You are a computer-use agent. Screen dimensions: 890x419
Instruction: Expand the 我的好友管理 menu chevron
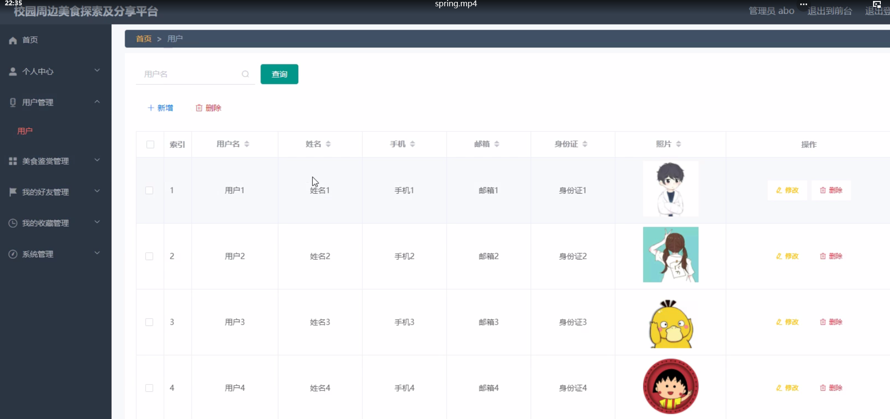click(97, 191)
